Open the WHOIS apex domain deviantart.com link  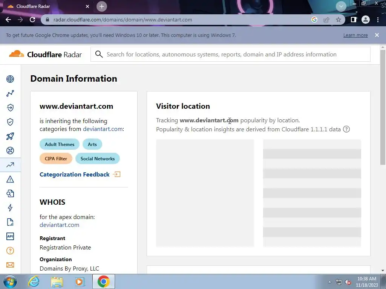pyautogui.click(x=59, y=225)
